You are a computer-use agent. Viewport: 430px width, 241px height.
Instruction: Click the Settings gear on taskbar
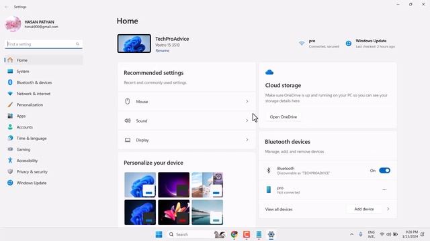(271, 234)
